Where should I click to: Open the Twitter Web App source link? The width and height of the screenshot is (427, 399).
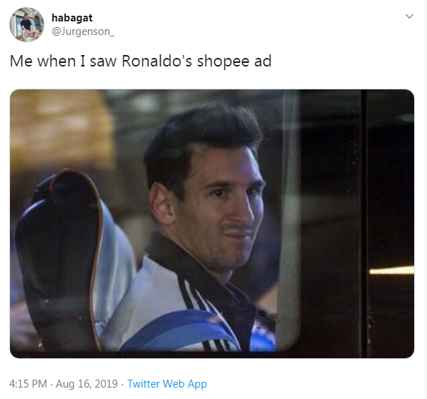point(167,384)
